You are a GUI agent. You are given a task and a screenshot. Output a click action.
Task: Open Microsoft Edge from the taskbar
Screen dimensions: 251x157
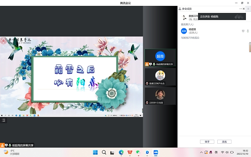pos(121,152)
